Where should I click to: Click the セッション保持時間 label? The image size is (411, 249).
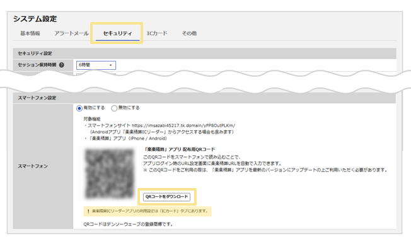click(x=37, y=65)
